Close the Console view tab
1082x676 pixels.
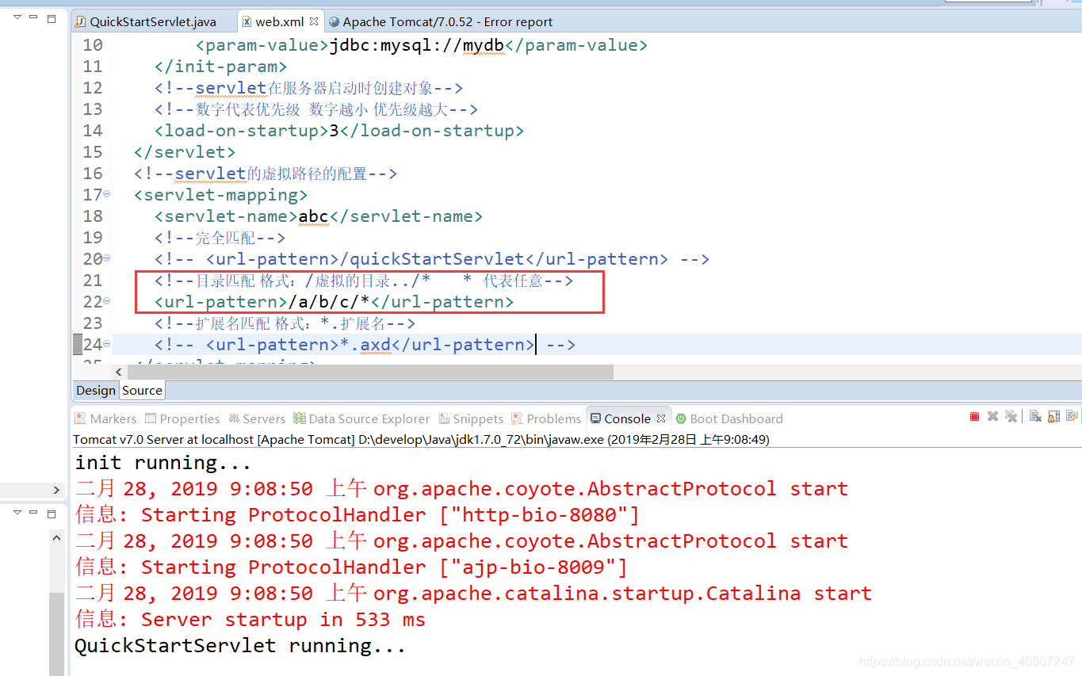[x=660, y=418]
